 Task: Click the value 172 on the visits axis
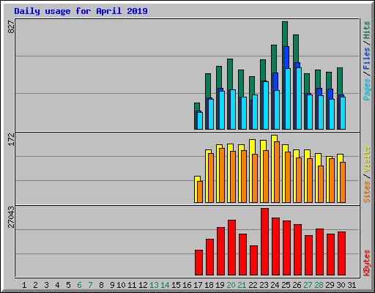[11, 139]
